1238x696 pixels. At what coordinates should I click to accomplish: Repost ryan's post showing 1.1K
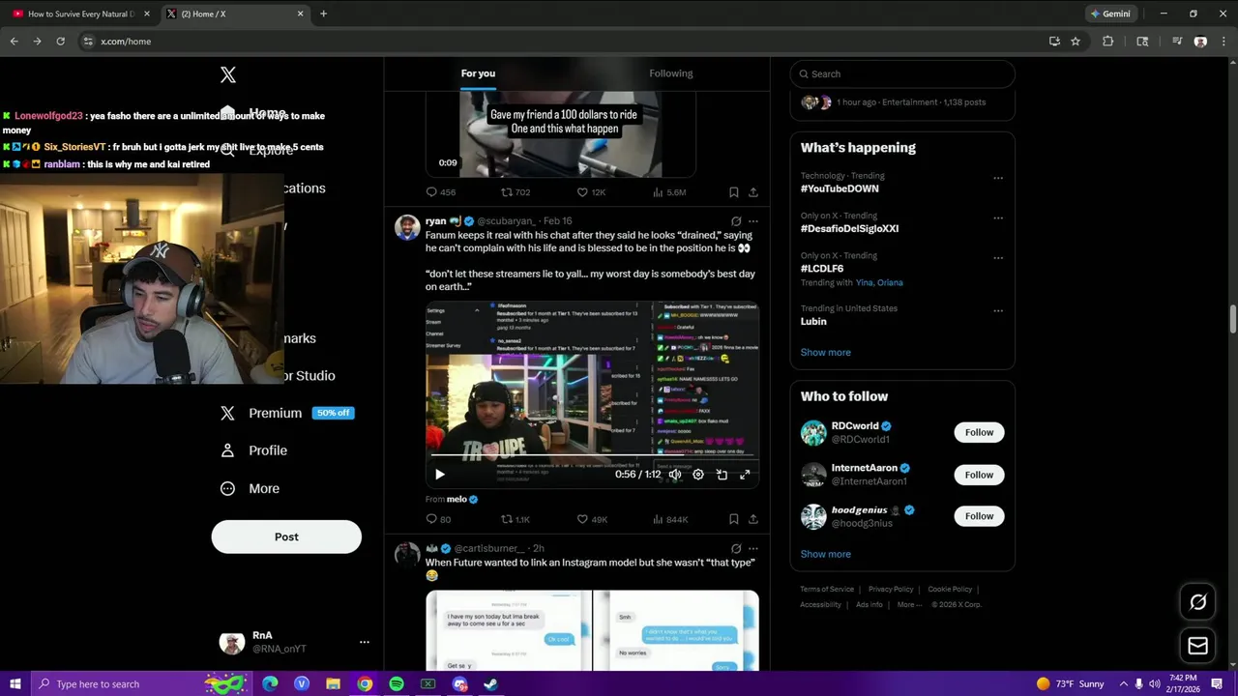[515, 519]
